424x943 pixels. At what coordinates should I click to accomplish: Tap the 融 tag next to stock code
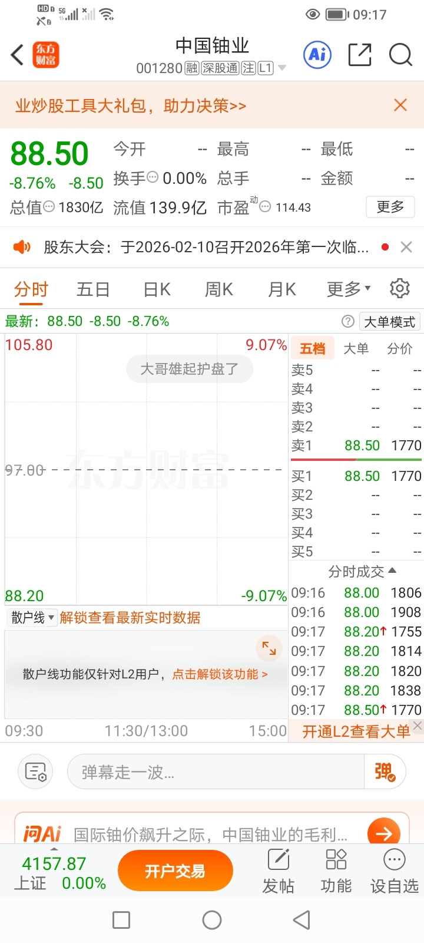pyautogui.click(x=192, y=68)
